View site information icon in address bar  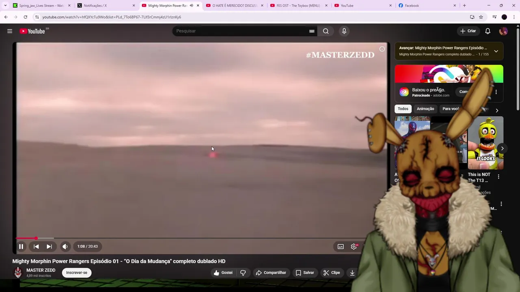(37, 17)
